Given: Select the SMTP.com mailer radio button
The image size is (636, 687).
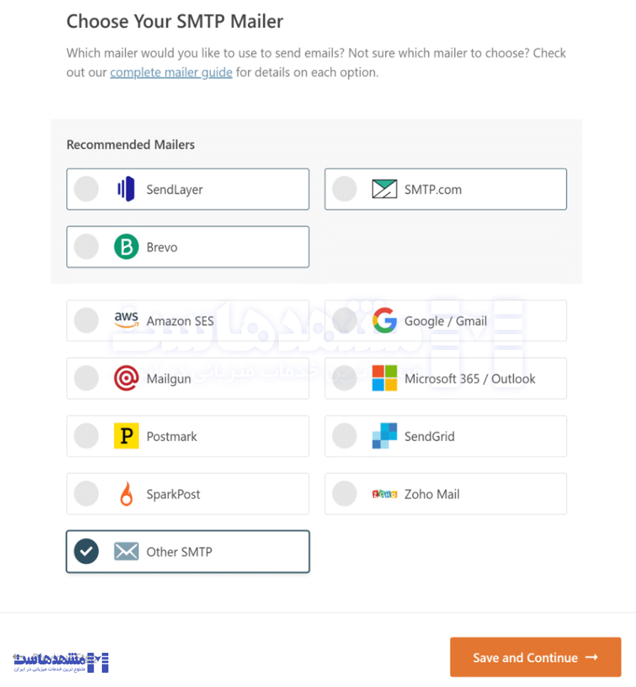Looking at the screenshot, I should 344,189.
